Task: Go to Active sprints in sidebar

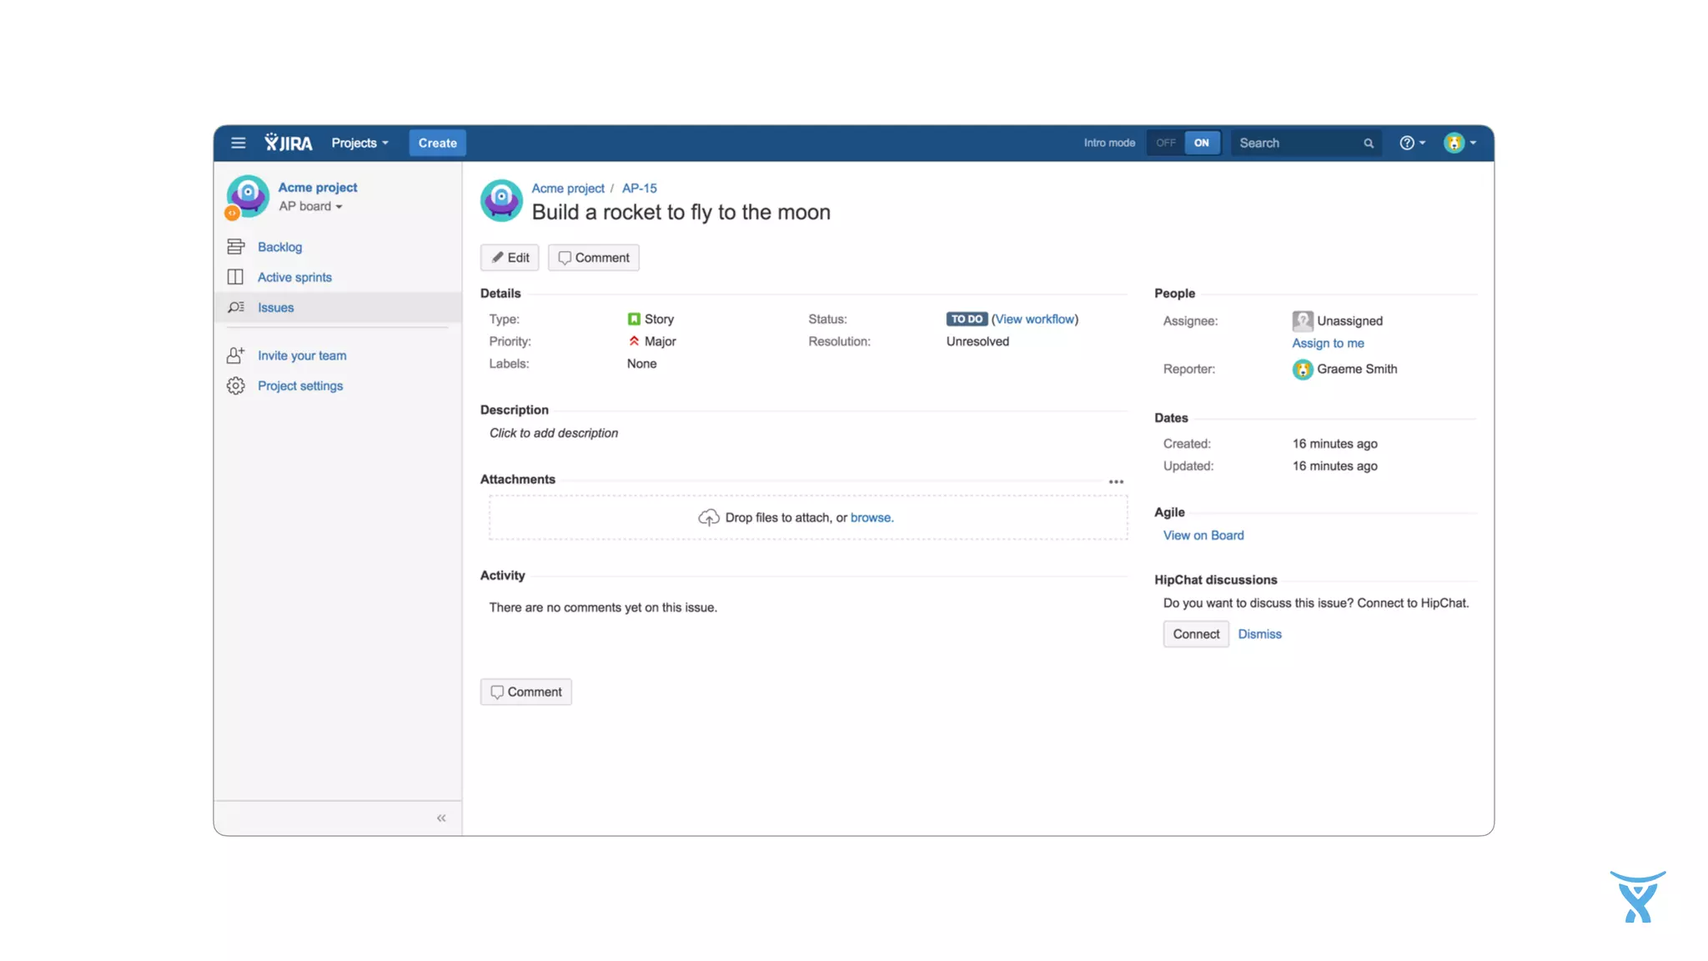Action: 294,277
